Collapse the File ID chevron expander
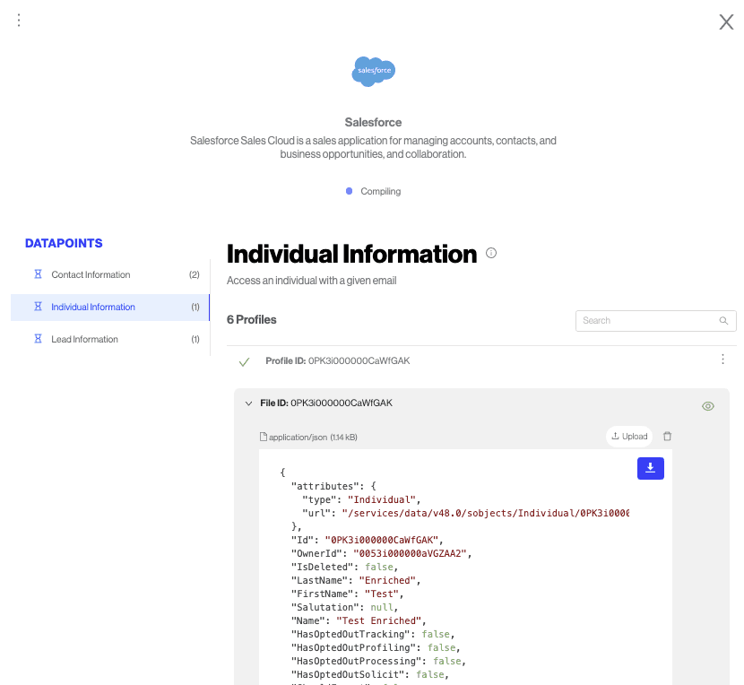This screenshot has height=685, width=744. pyautogui.click(x=248, y=403)
